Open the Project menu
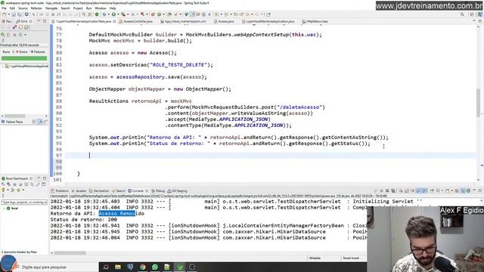The width and height of the screenshot is (484, 272). [x=78, y=8]
